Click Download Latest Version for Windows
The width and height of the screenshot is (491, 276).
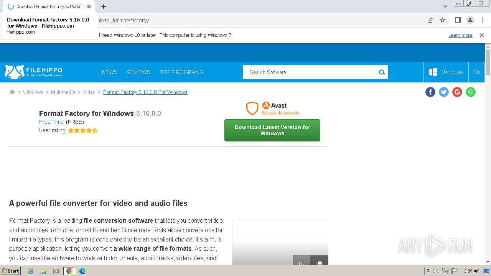272,130
